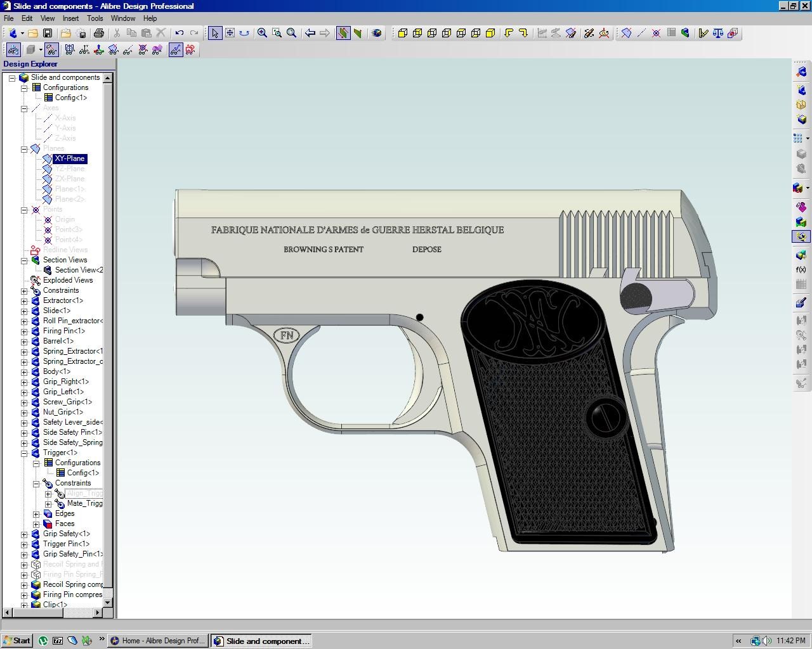Select Extractor<1> in the tree
The image size is (812, 649).
click(x=63, y=300)
